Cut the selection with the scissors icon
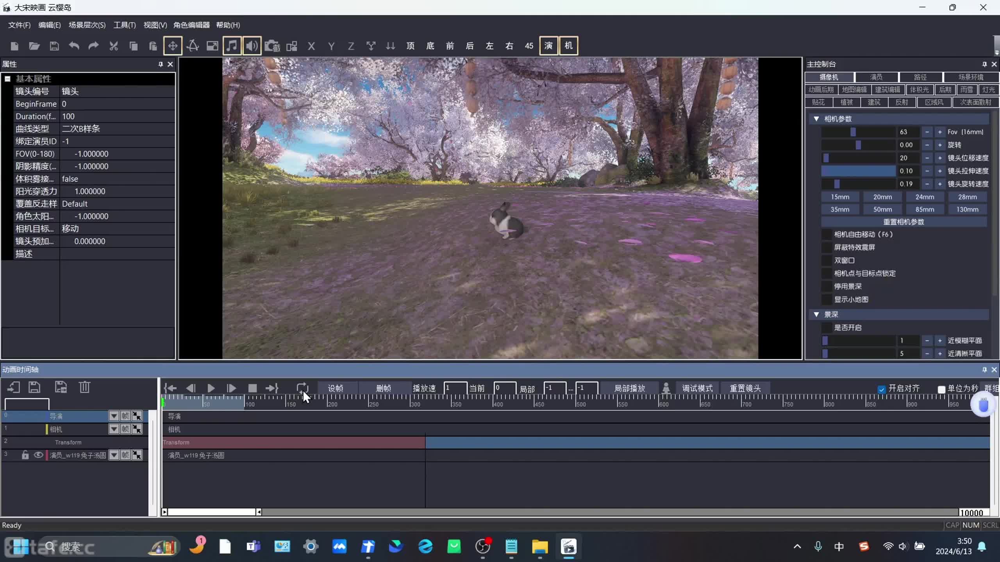Viewport: 1000px width, 562px height. tap(114, 46)
